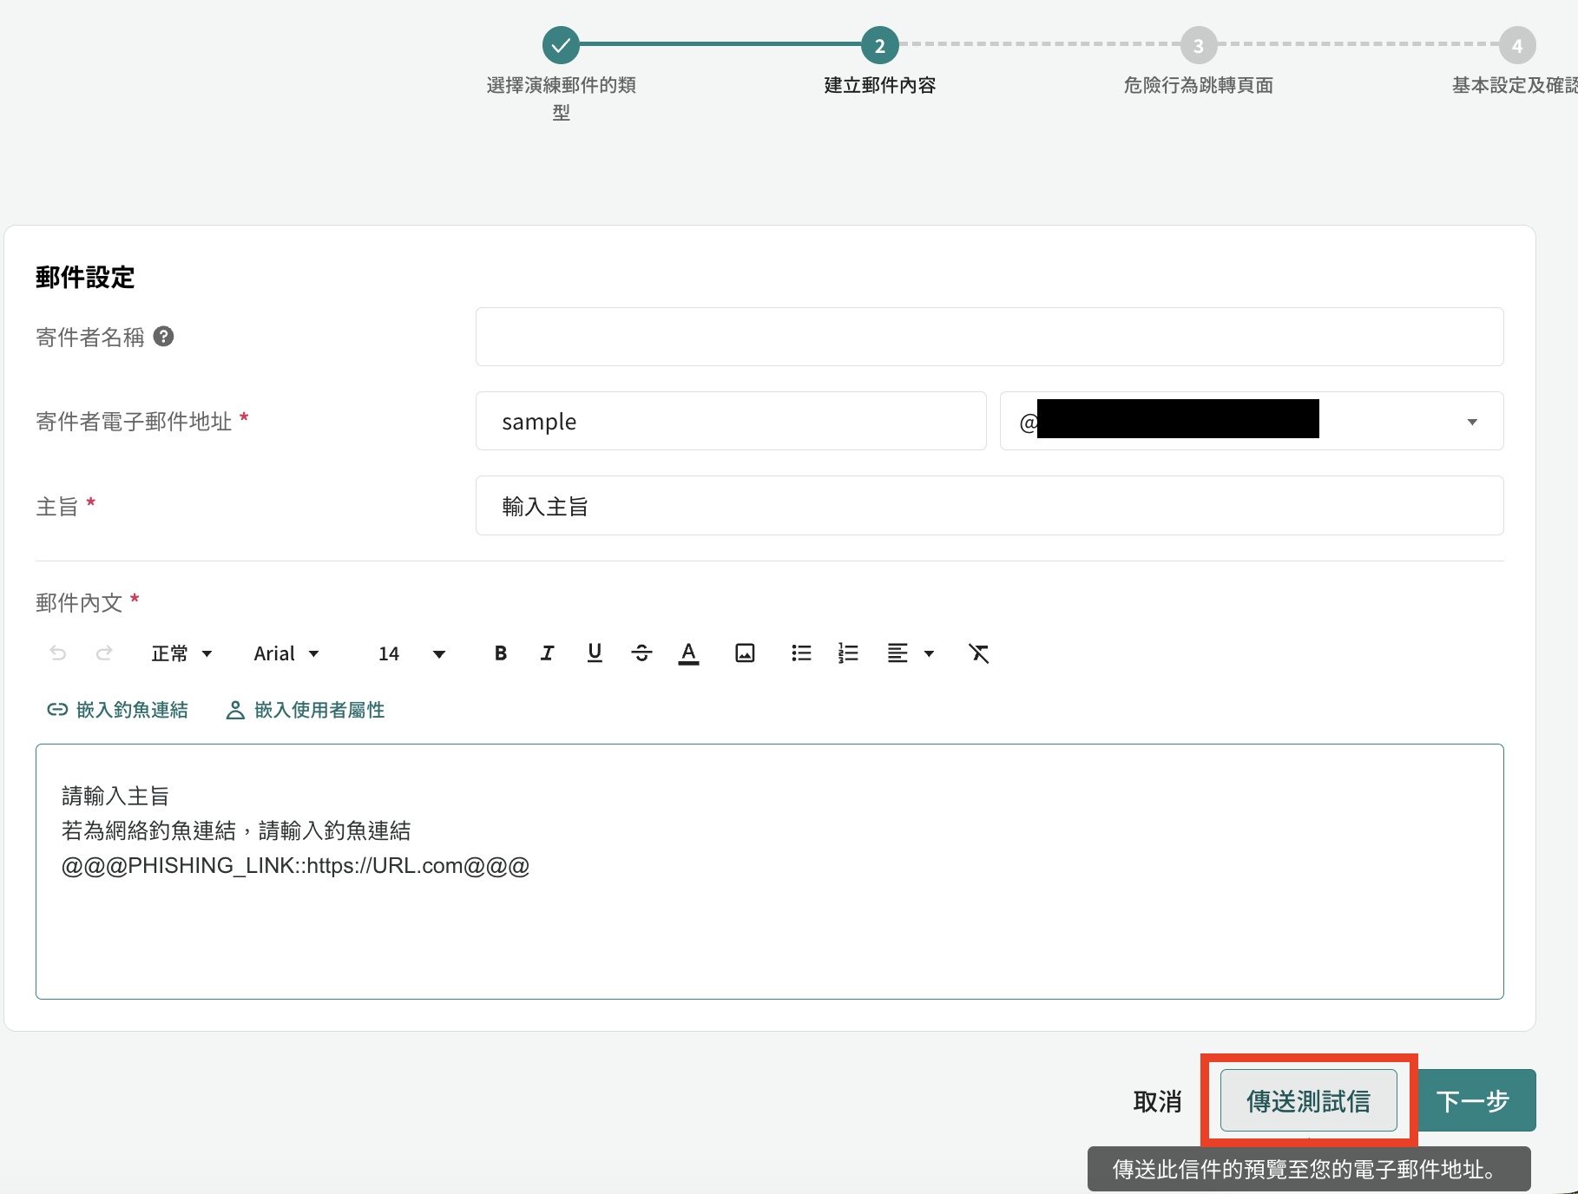Image resolution: width=1578 pixels, height=1194 pixels.
Task: Clear text formatting
Action: click(x=978, y=653)
